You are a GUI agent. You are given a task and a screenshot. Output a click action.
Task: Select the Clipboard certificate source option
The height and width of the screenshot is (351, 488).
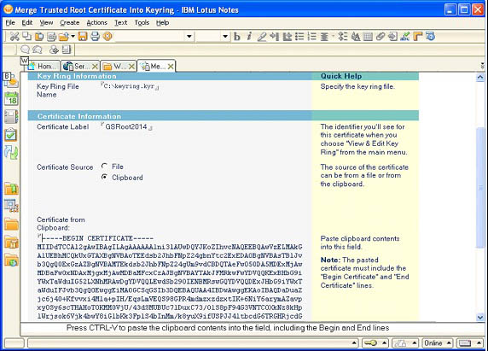click(105, 177)
